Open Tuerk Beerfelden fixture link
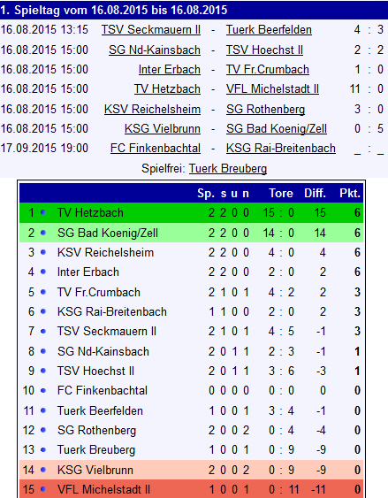 pos(269,30)
